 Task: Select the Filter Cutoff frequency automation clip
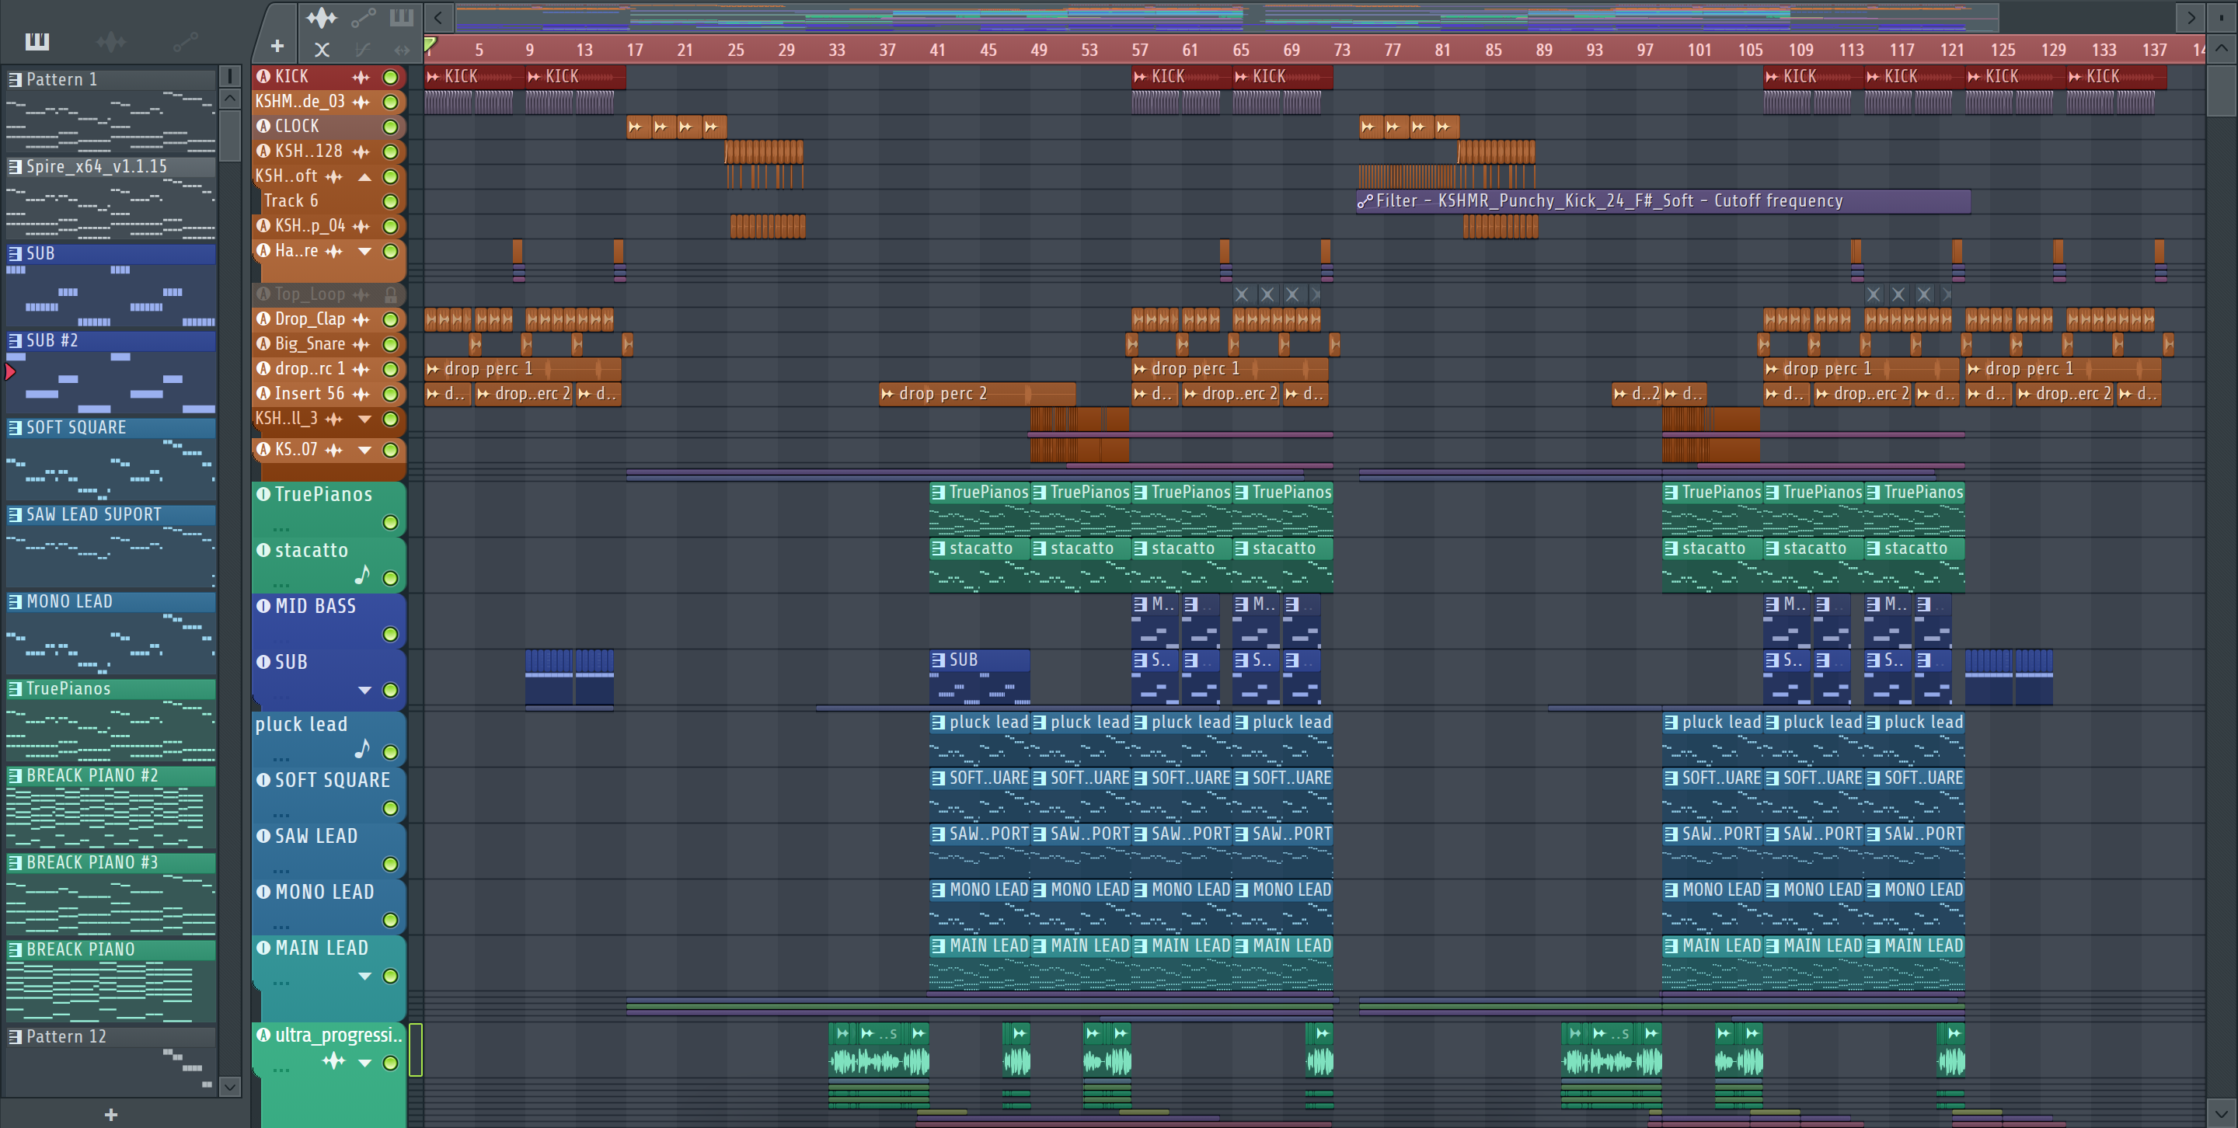point(1663,201)
